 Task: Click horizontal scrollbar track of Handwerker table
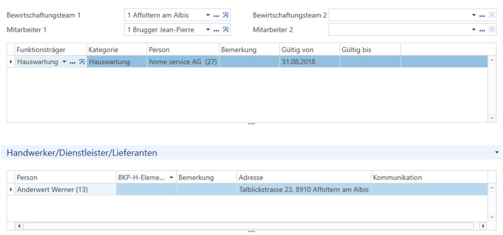coord(249,226)
